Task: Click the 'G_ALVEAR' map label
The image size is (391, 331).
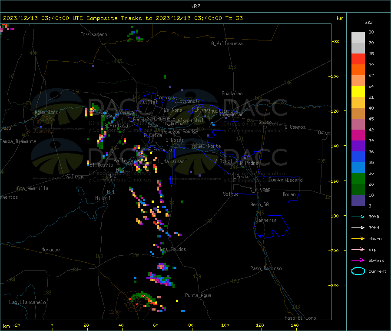Action: click(260, 191)
